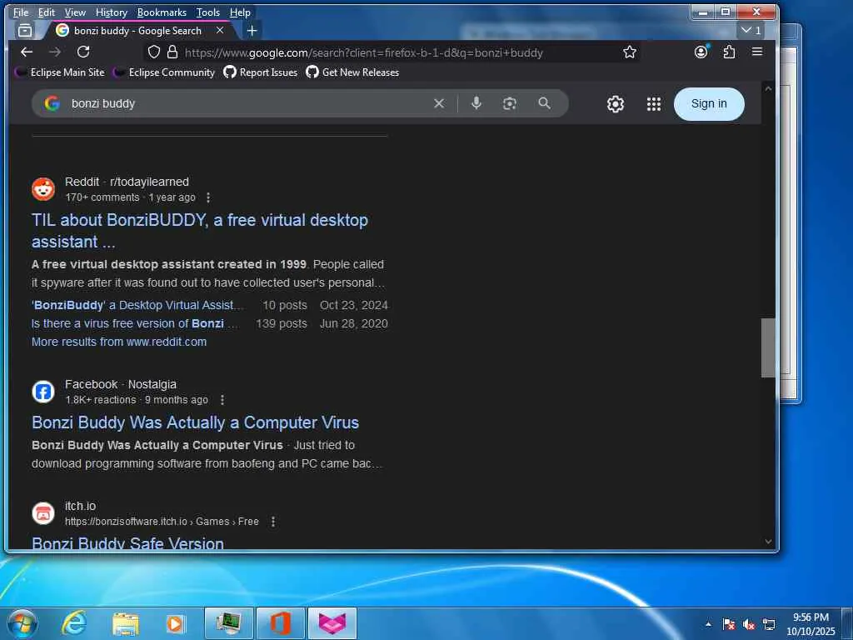Image resolution: width=853 pixels, height=640 pixels.
Task: Open the File menu
Action: pos(21,12)
